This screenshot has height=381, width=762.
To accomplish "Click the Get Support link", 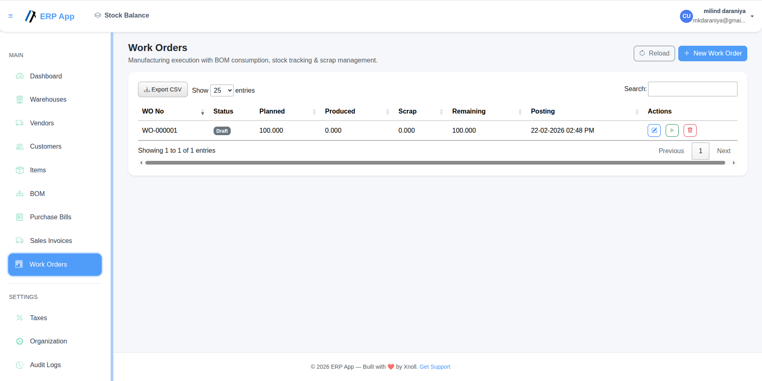I will click(434, 367).
